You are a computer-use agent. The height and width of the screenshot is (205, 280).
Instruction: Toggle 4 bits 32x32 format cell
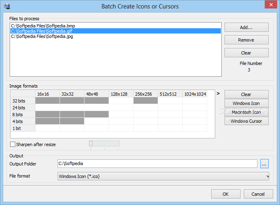[x=72, y=121]
